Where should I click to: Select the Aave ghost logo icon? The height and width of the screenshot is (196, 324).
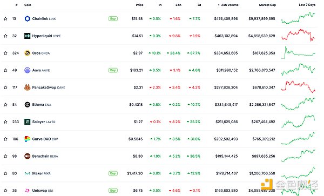pos(28,70)
